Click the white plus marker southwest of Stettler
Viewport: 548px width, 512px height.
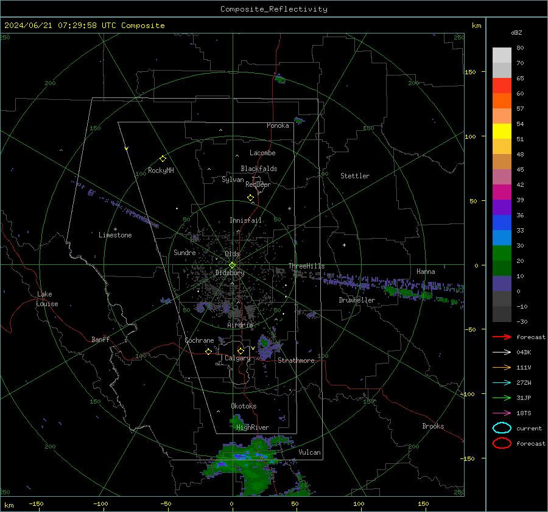pos(344,245)
